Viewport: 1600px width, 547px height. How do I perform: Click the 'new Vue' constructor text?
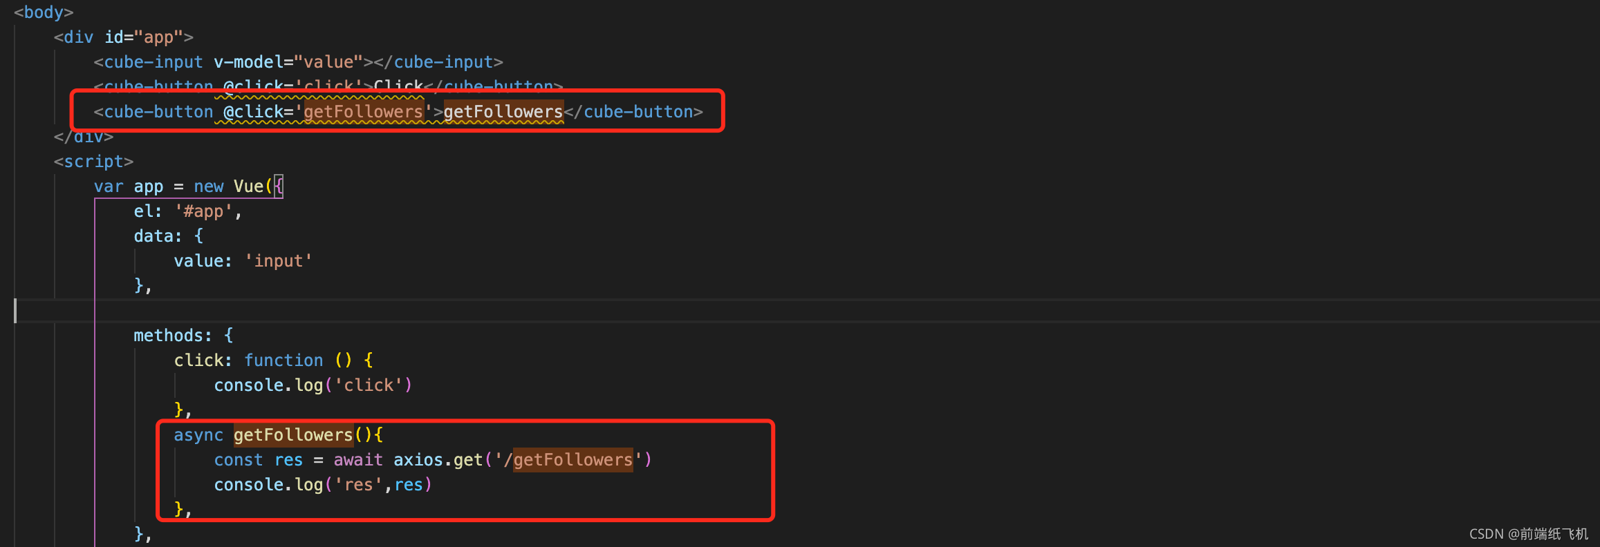tap(229, 186)
